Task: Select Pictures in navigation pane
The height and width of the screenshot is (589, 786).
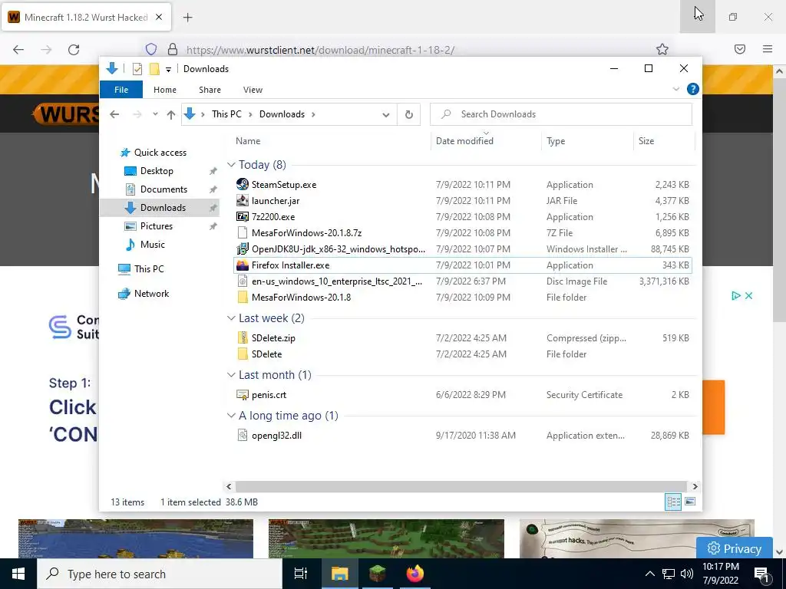Action: [x=156, y=226]
